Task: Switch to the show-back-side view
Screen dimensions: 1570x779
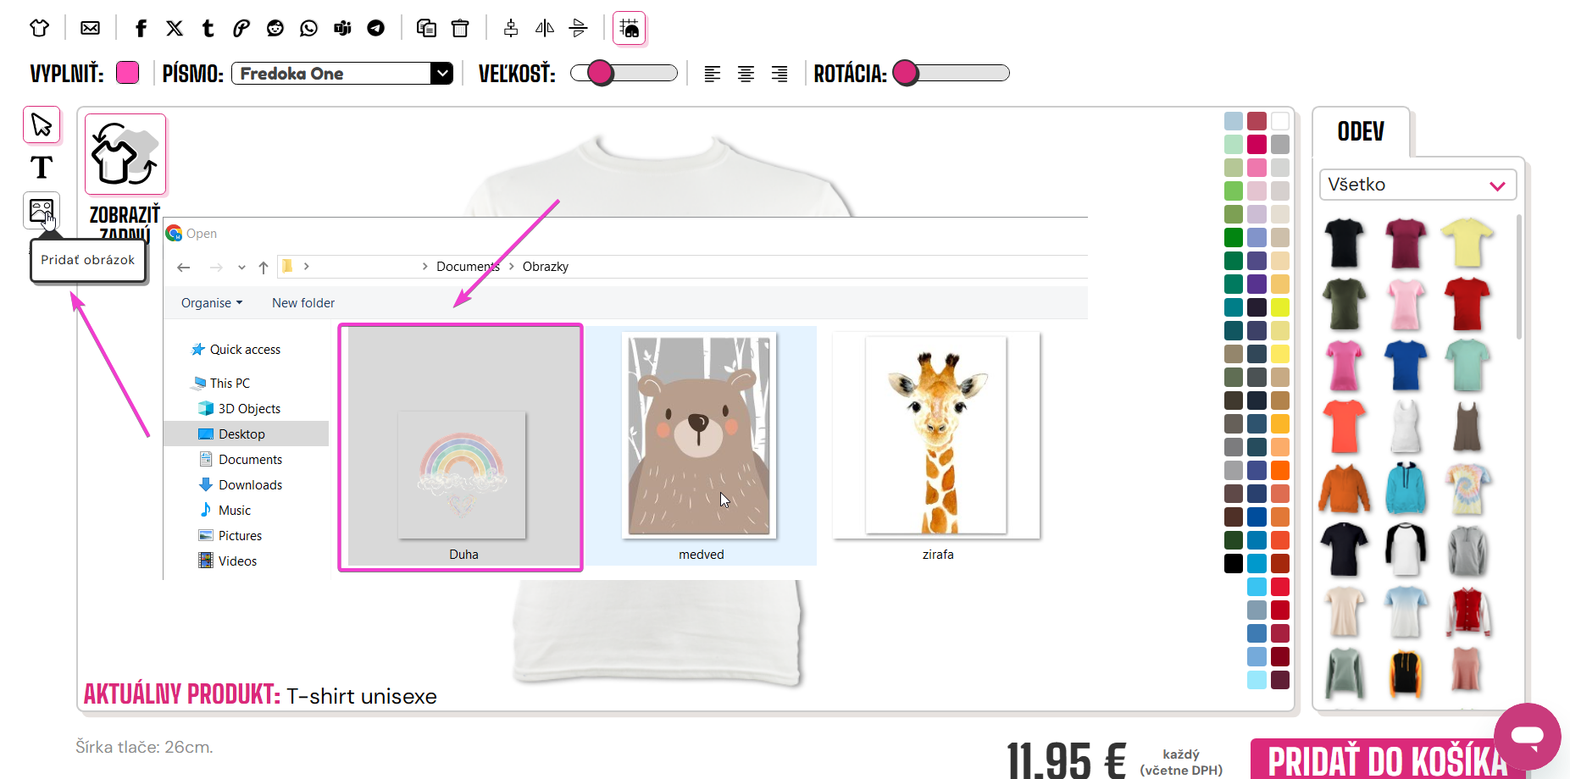Action: click(125, 155)
